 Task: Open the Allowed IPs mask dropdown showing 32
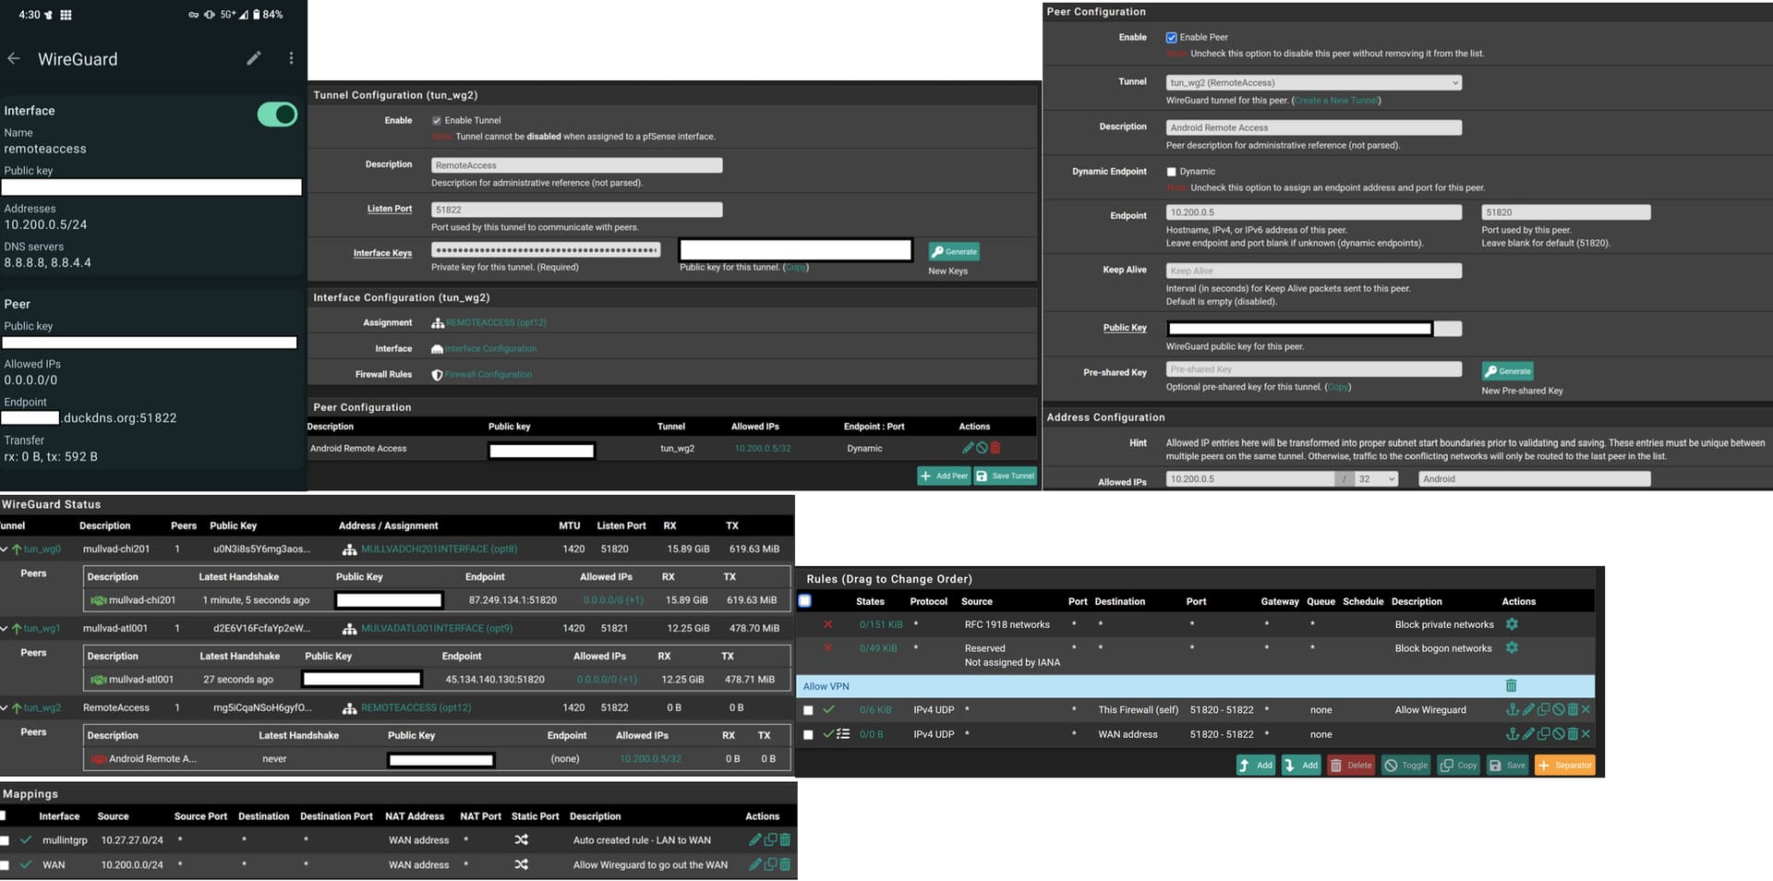1376,478
